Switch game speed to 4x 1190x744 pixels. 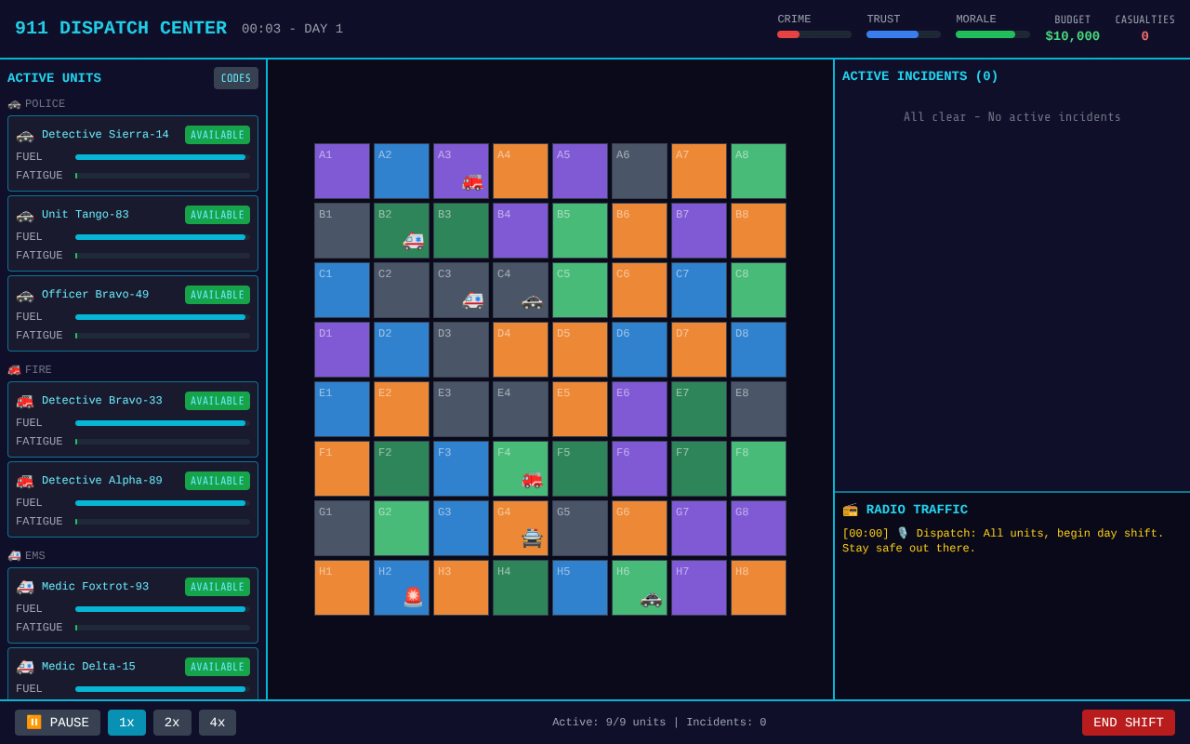click(218, 723)
